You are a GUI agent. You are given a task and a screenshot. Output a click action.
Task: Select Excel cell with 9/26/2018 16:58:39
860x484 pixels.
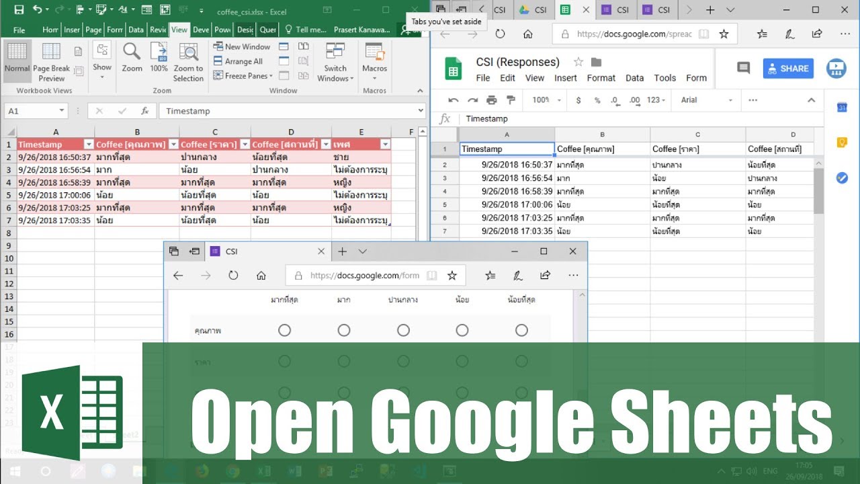pyautogui.click(x=55, y=182)
